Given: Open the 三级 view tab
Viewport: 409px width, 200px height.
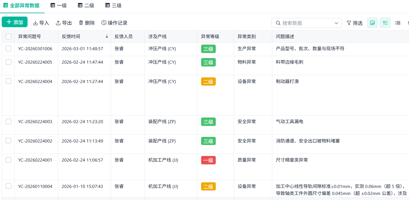Looking at the screenshot, I should 113,6.
